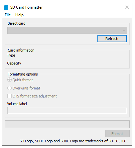The width and height of the screenshot is (135, 148).
Task: Click the Format button
Action: pos(117,134)
